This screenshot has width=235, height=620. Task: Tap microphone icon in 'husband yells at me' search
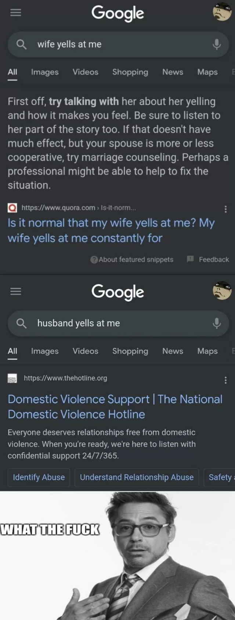tap(217, 323)
